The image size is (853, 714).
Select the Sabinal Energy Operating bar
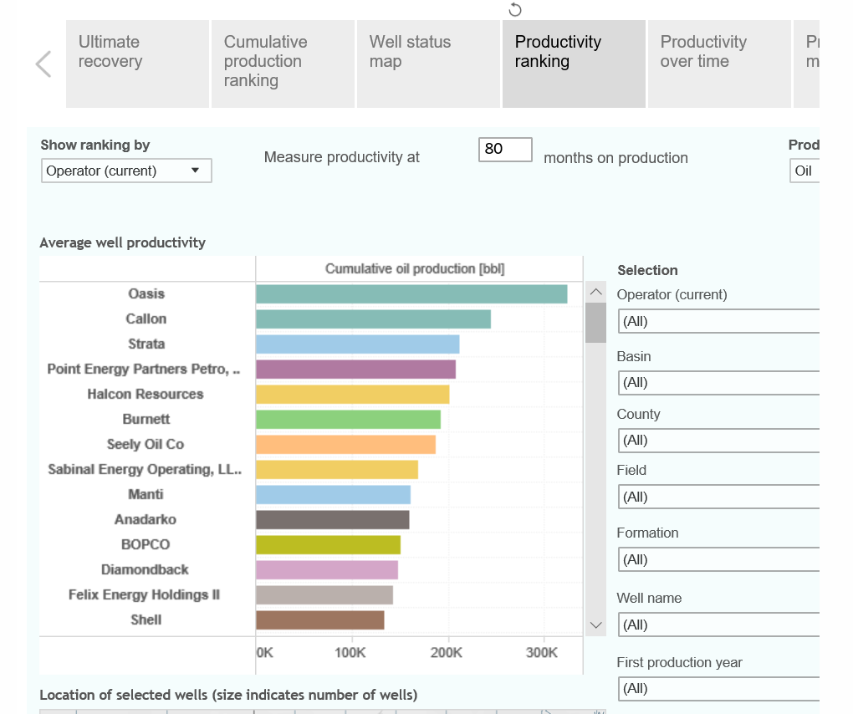[337, 469]
